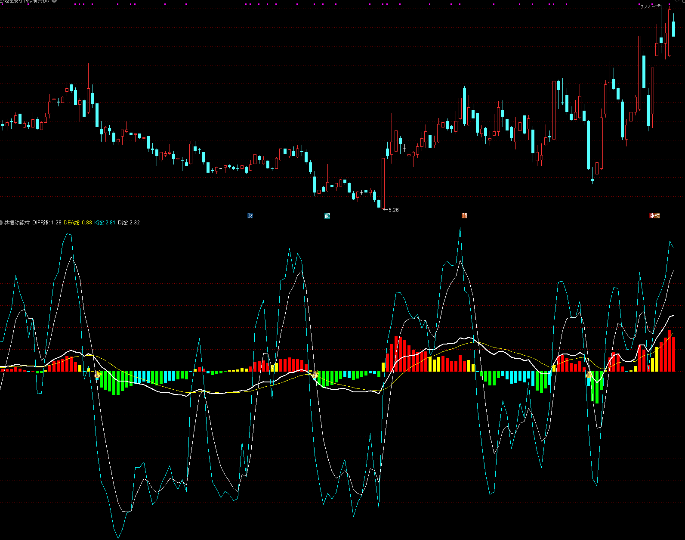Click the indicator settings icon beside 共振动能柱
Viewport: 685px width, 540px height.
tap(1, 223)
